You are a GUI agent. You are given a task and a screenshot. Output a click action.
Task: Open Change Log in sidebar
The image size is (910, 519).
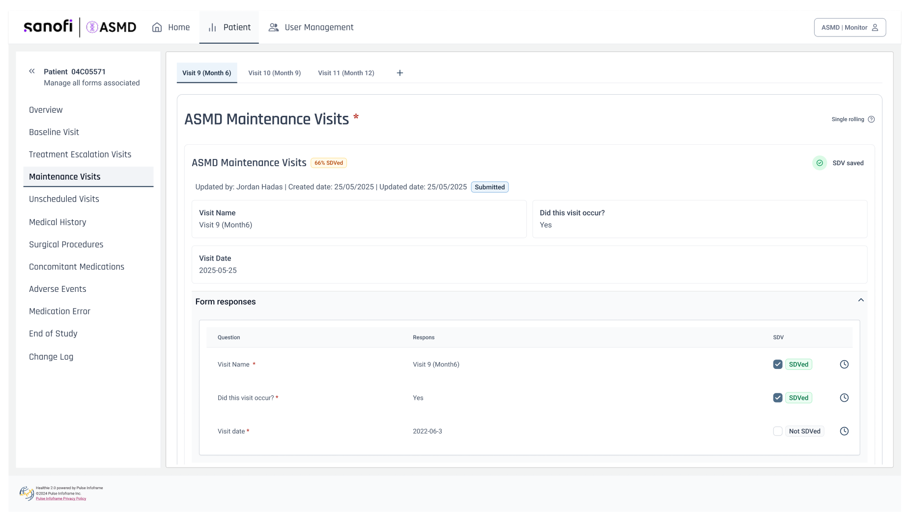tap(51, 357)
